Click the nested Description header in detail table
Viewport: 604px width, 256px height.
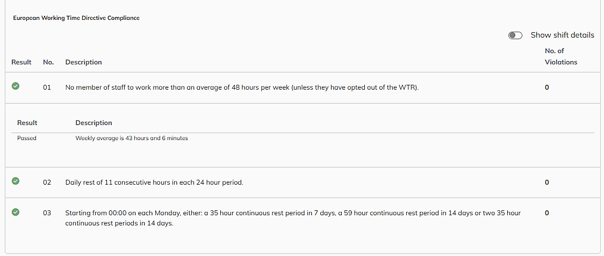(x=94, y=123)
